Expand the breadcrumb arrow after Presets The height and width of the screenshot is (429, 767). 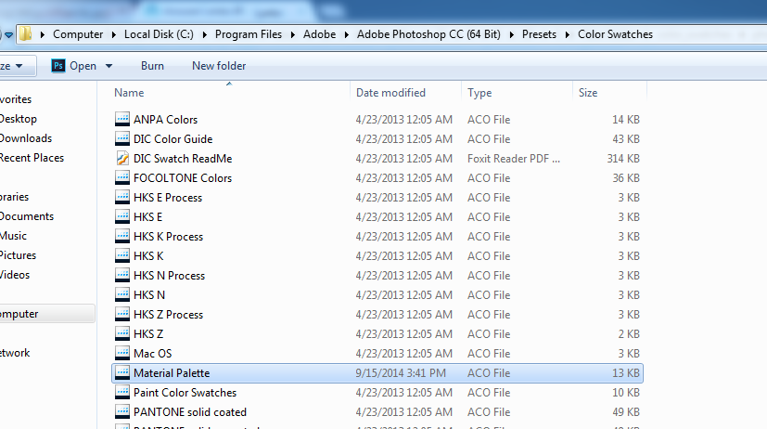click(567, 34)
